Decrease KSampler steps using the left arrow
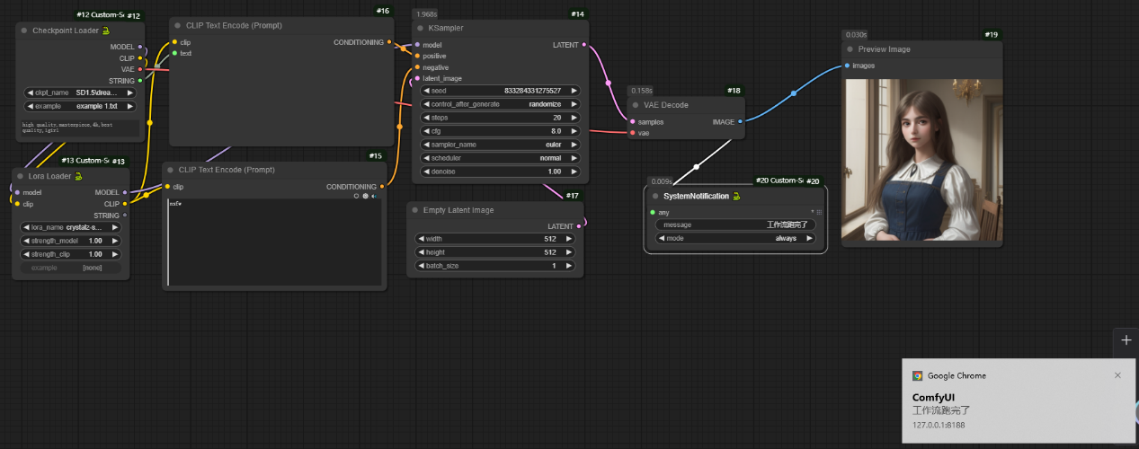 click(422, 118)
